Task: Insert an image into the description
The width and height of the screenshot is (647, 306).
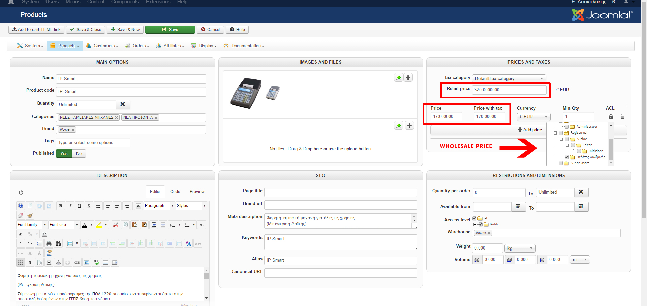Action: pyautogui.click(x=87, y=262)
